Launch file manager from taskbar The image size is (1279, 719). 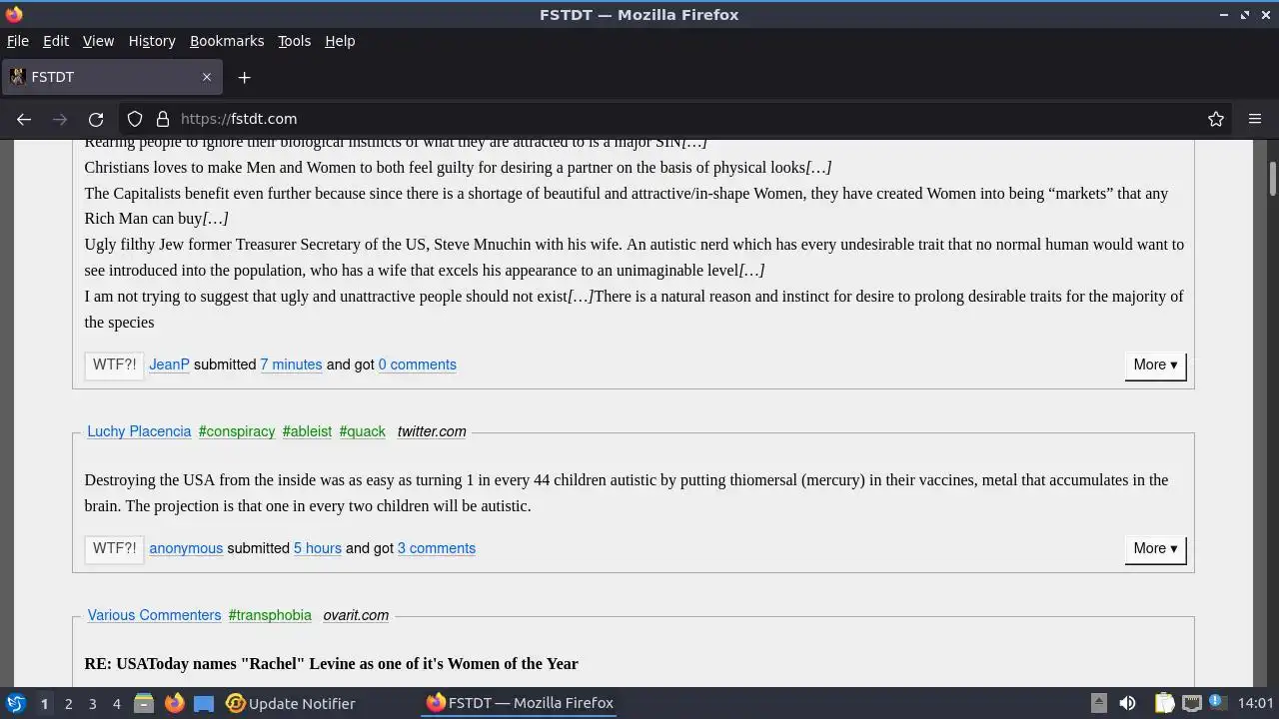(x=143, y=703)
